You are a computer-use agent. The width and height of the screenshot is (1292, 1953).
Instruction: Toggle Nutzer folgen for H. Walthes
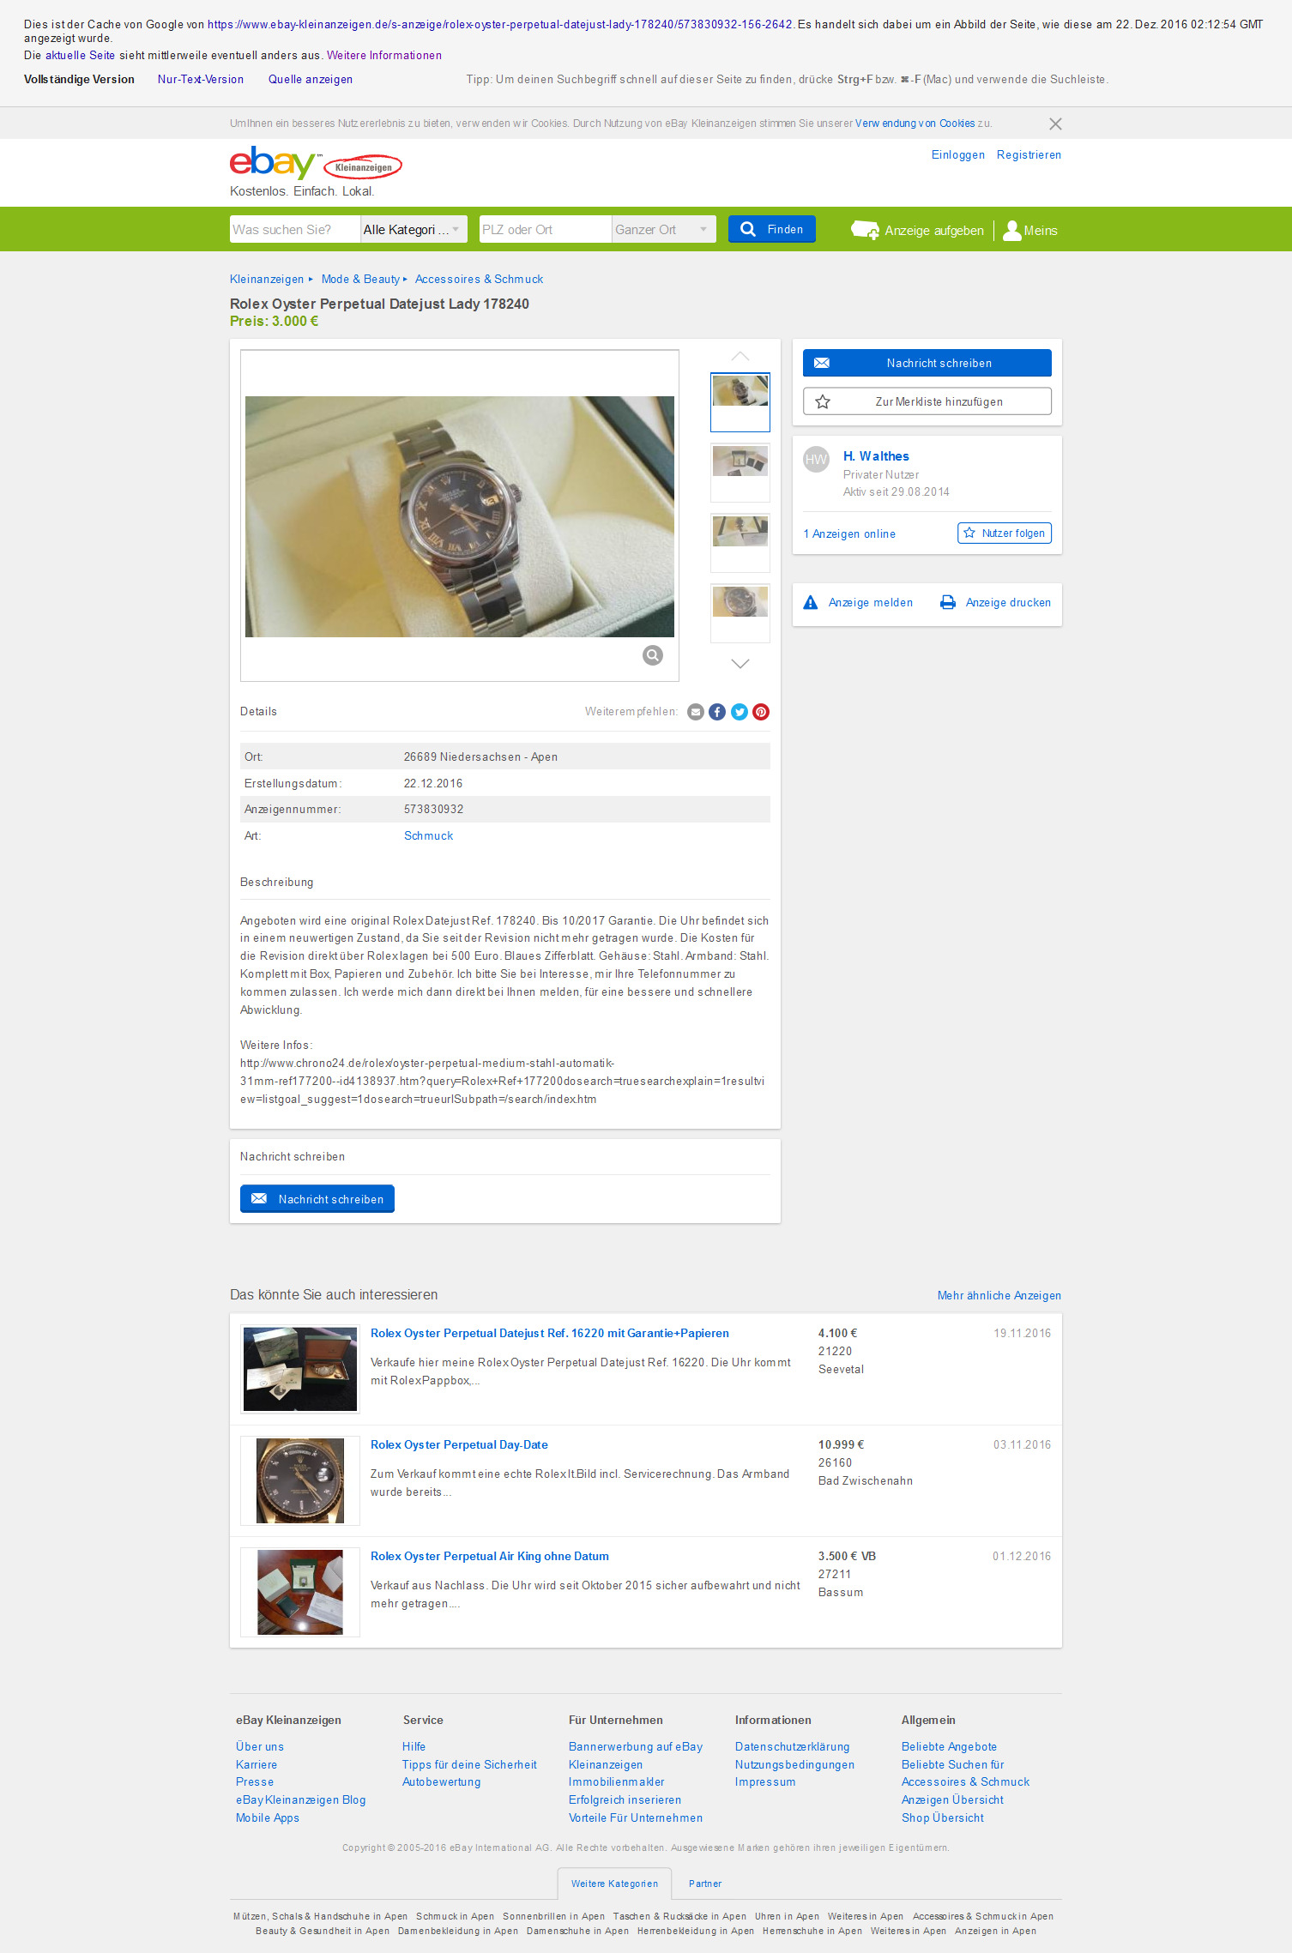(1005, 533)
